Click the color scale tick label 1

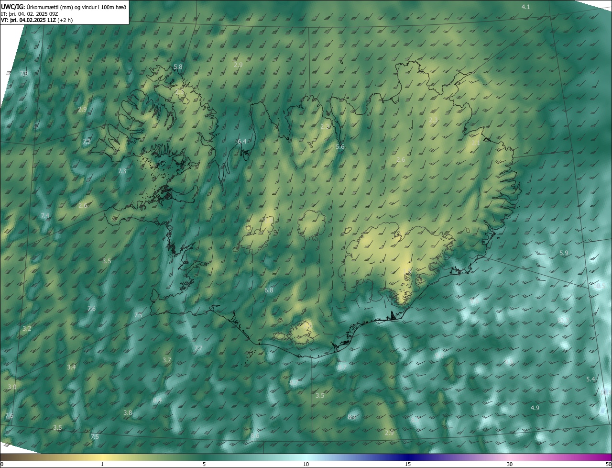coord(102,464)
